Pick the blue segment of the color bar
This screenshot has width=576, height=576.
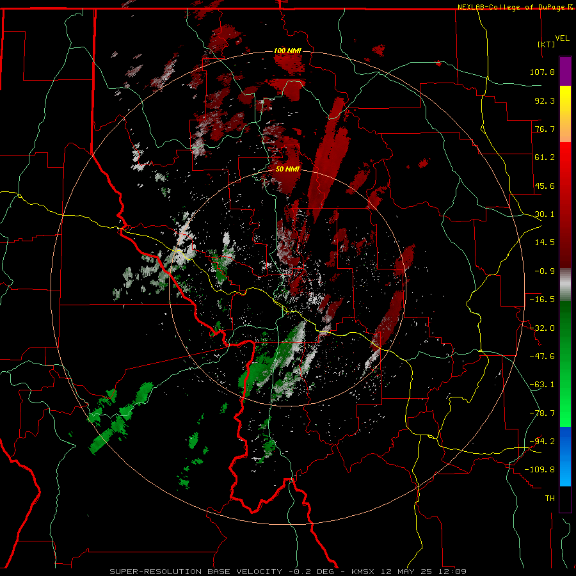(565, 456)
